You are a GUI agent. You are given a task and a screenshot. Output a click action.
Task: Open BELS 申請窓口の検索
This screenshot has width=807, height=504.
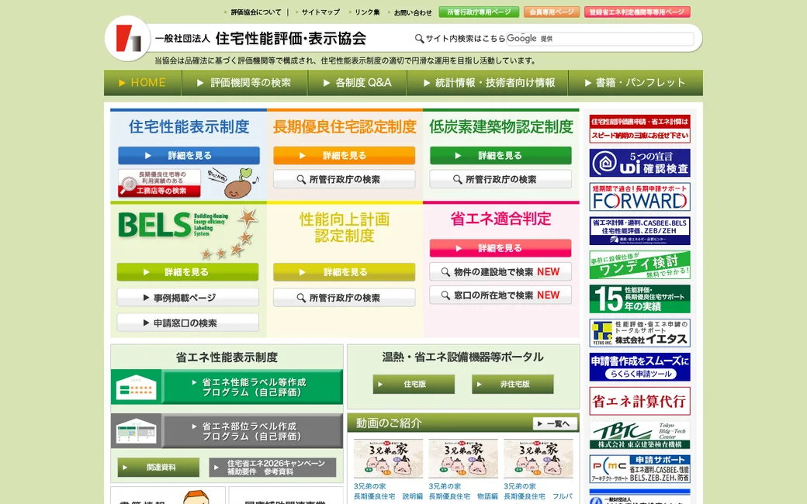coord(188,323)
